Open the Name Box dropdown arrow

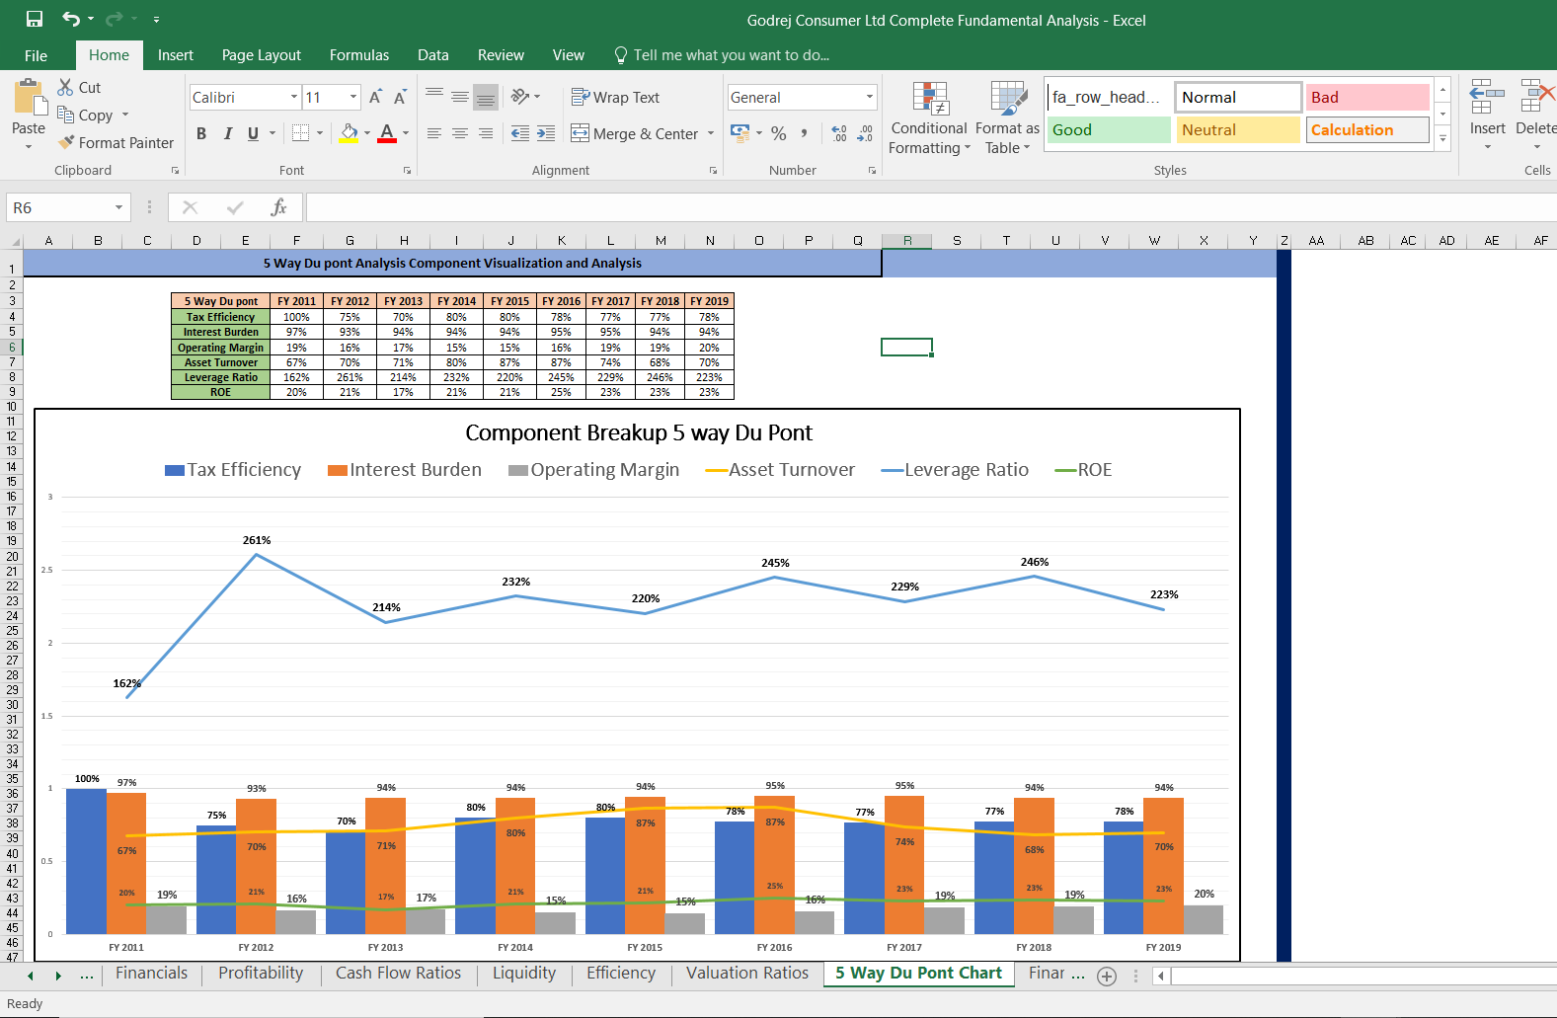pos(118,207)
